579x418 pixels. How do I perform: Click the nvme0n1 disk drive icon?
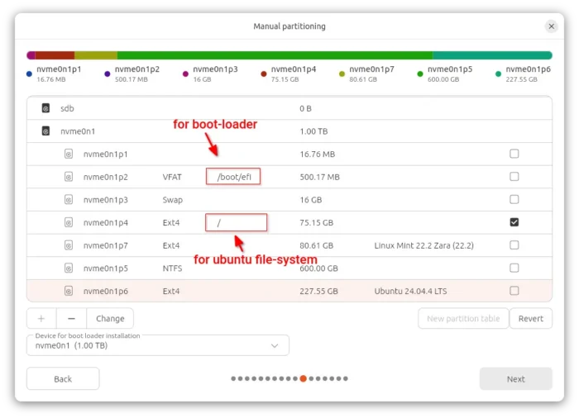click(45, 131)
